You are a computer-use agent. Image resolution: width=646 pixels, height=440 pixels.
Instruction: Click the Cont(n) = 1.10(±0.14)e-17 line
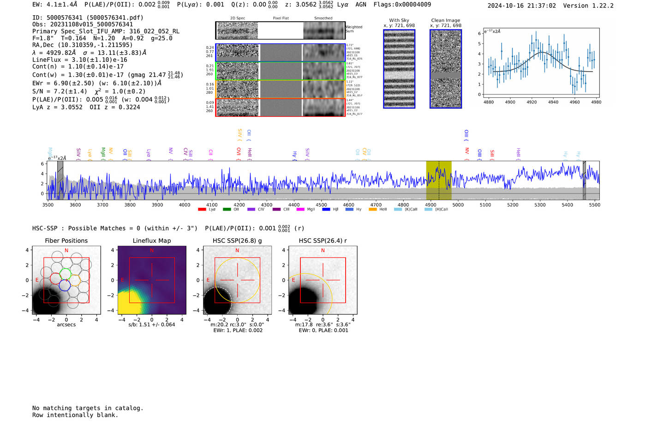pyautogui.click(x=78, y=66)
